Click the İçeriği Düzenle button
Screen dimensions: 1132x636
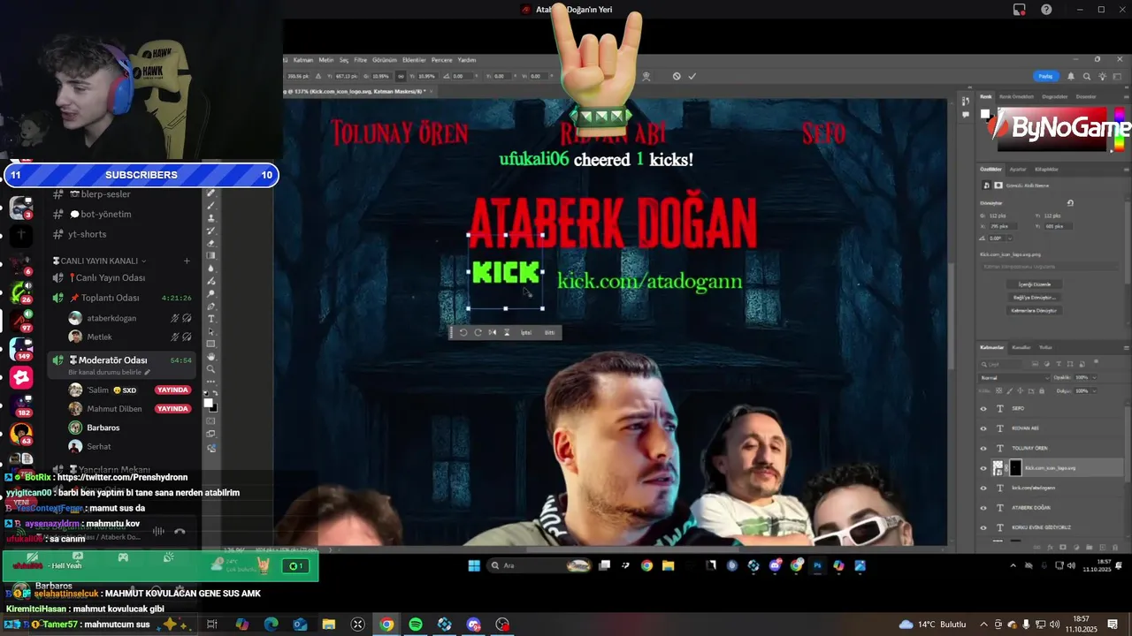(x=1034, y=284)
